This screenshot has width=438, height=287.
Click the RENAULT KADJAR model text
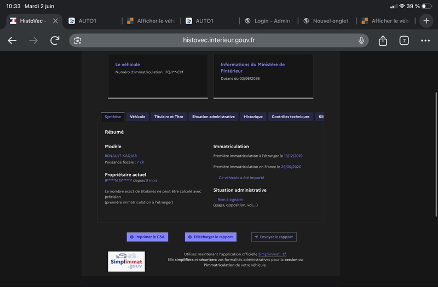(x=120, y=156)
